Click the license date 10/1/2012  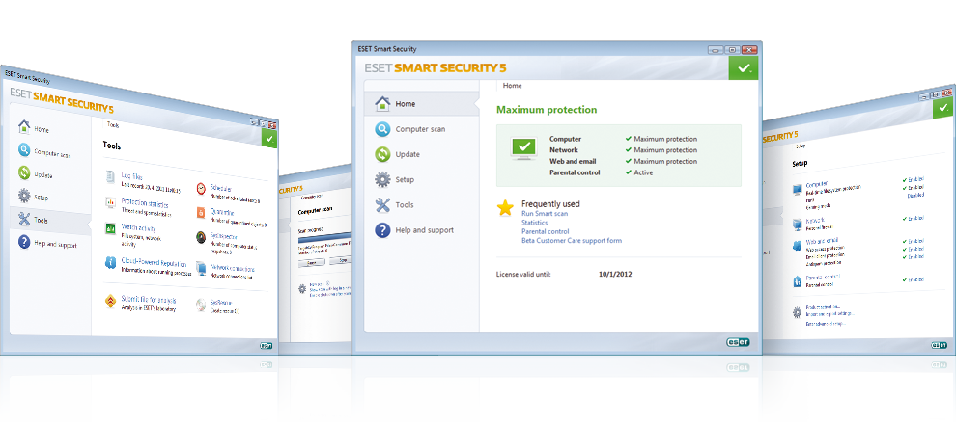(x=615, y=275)
